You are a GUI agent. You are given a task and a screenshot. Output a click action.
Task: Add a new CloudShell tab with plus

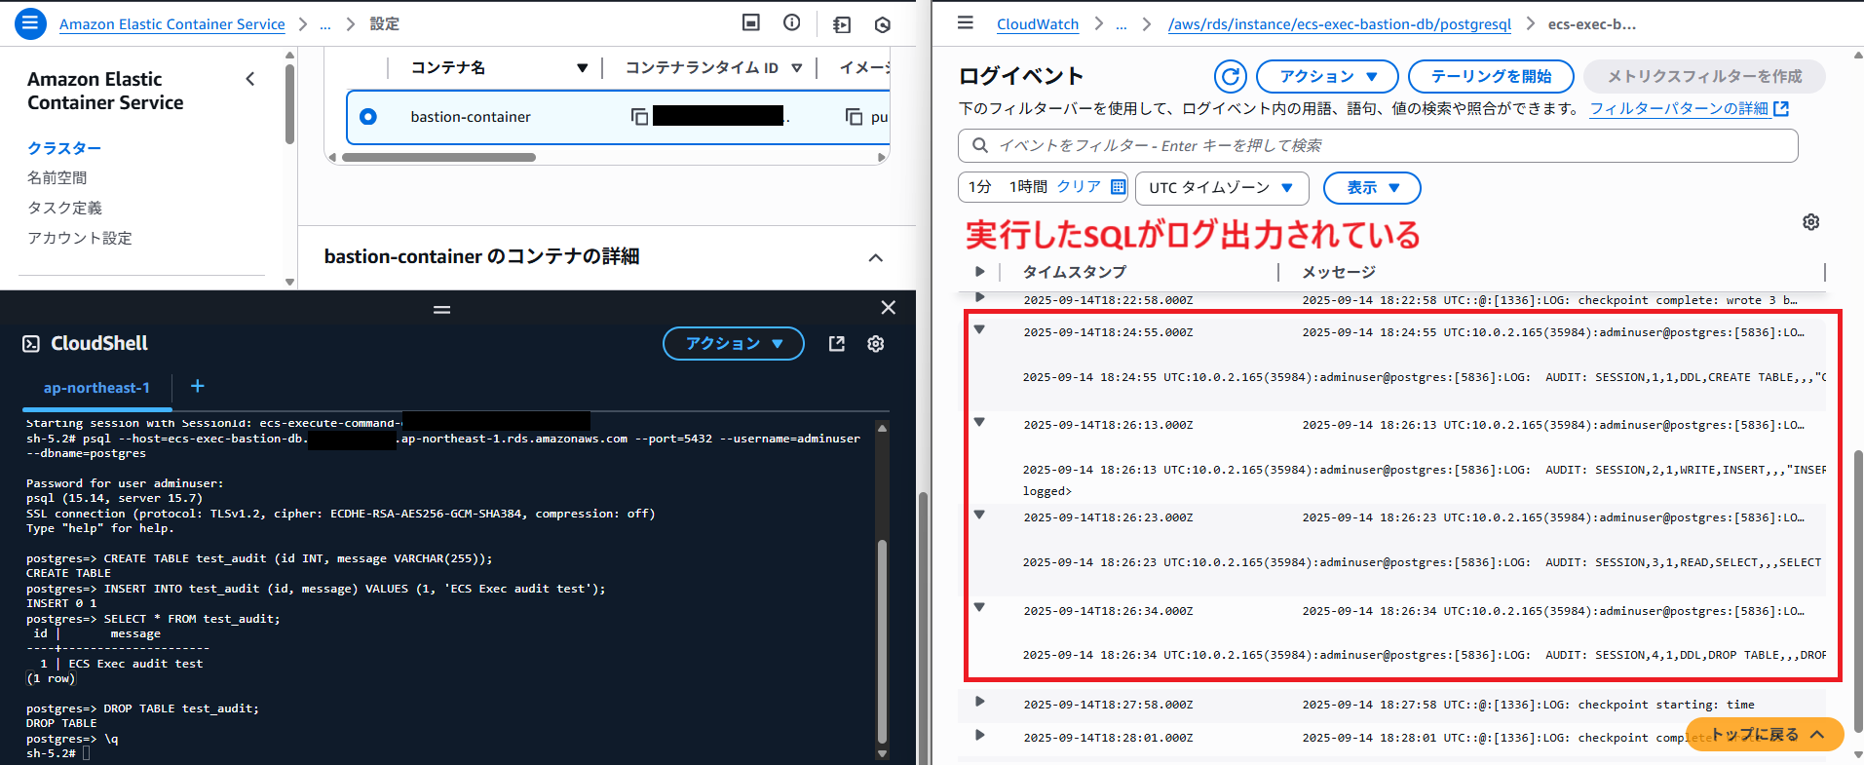pyautogui.click(x=198, y=387)
